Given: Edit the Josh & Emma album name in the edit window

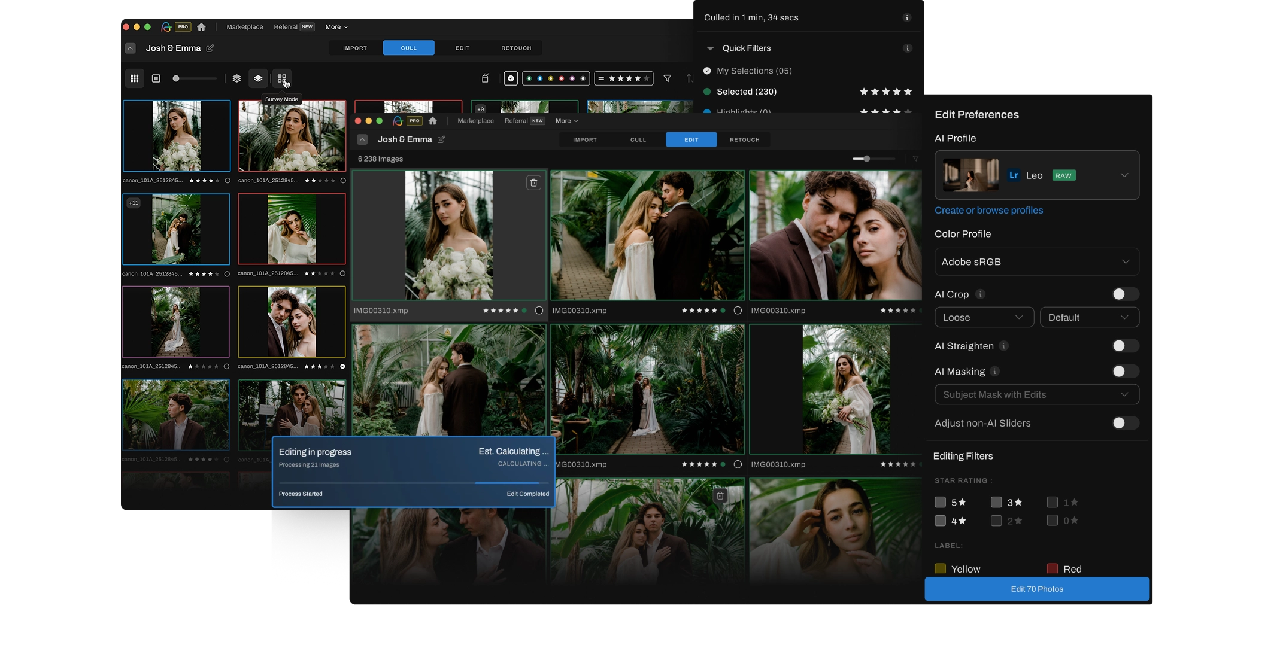Looking at the screenshot, I should point(441,139).
